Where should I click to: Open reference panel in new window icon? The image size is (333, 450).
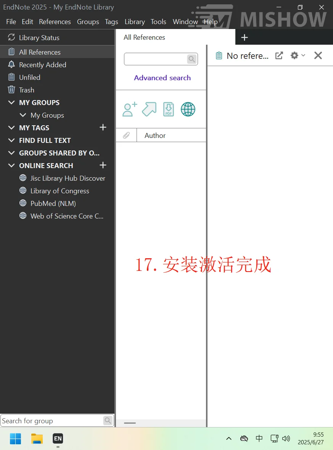pyautogui.click(x=279, y=55)
